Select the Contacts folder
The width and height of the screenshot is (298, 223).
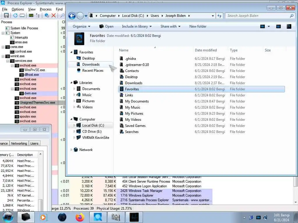click(x=132, y=71)
